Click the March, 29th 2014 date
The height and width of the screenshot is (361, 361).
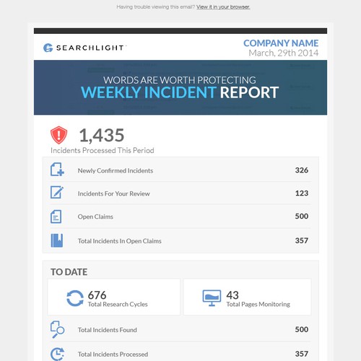(x=284, y=53)
